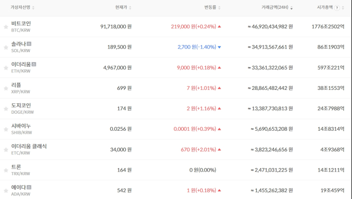This screenshot has height=199, width=352.
Task: Select the DOGE/KRW pair label
Action: point(22,112)
